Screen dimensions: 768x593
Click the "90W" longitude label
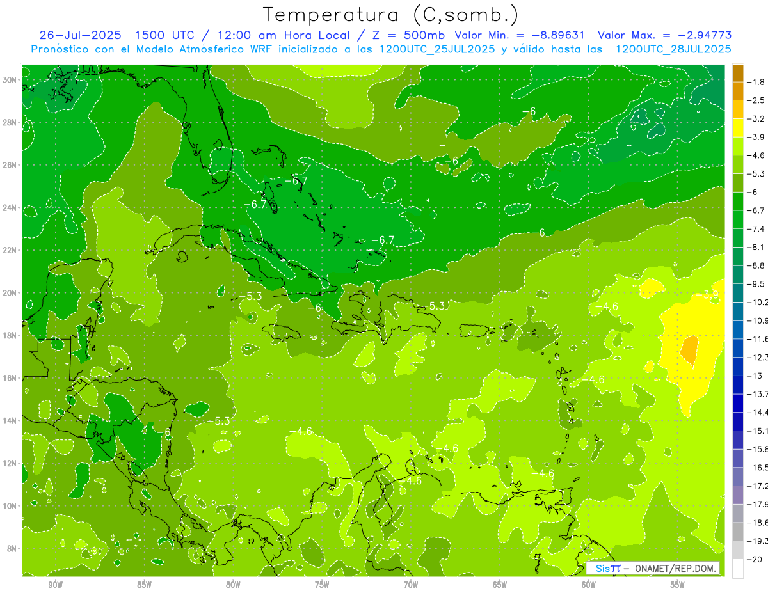55,585
